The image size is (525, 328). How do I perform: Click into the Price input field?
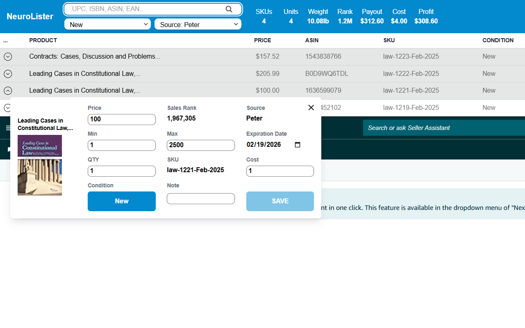(x=121, y=119)
